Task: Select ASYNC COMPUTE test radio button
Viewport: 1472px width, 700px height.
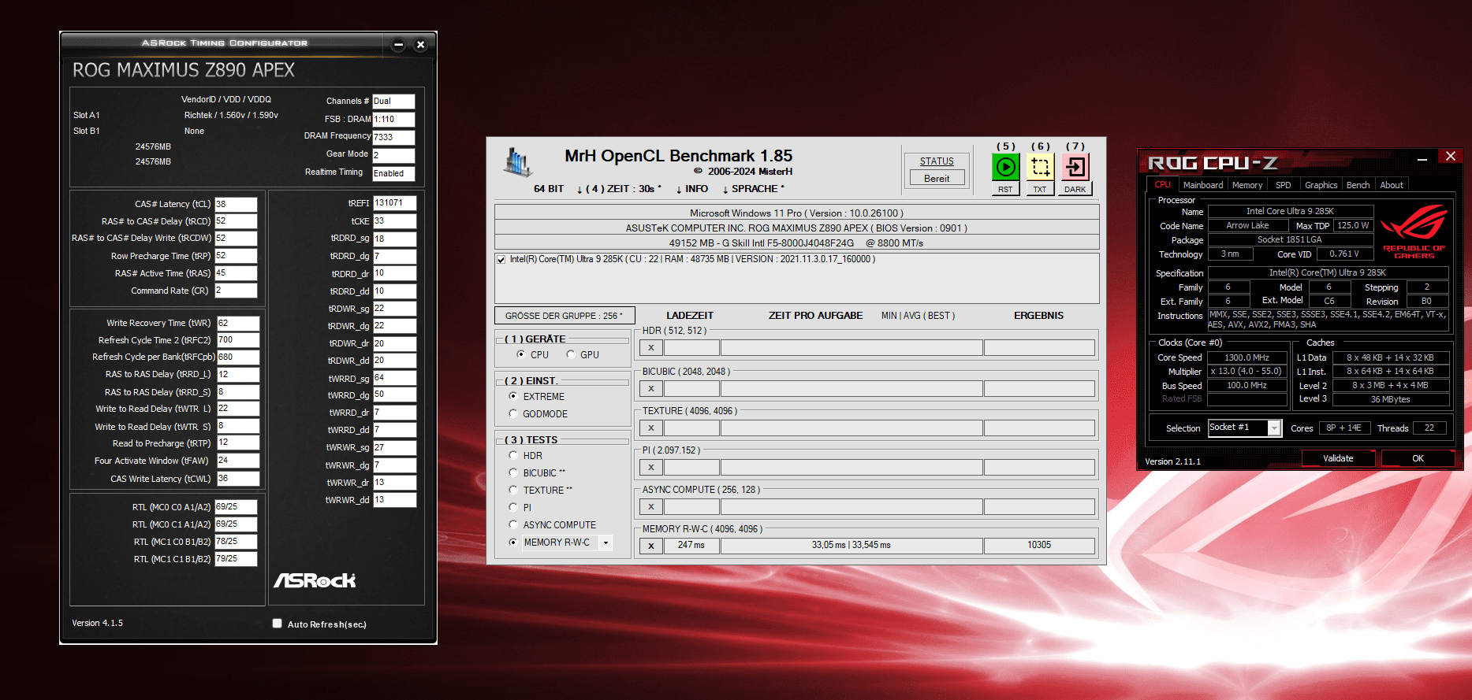Action: pos(513,524)
